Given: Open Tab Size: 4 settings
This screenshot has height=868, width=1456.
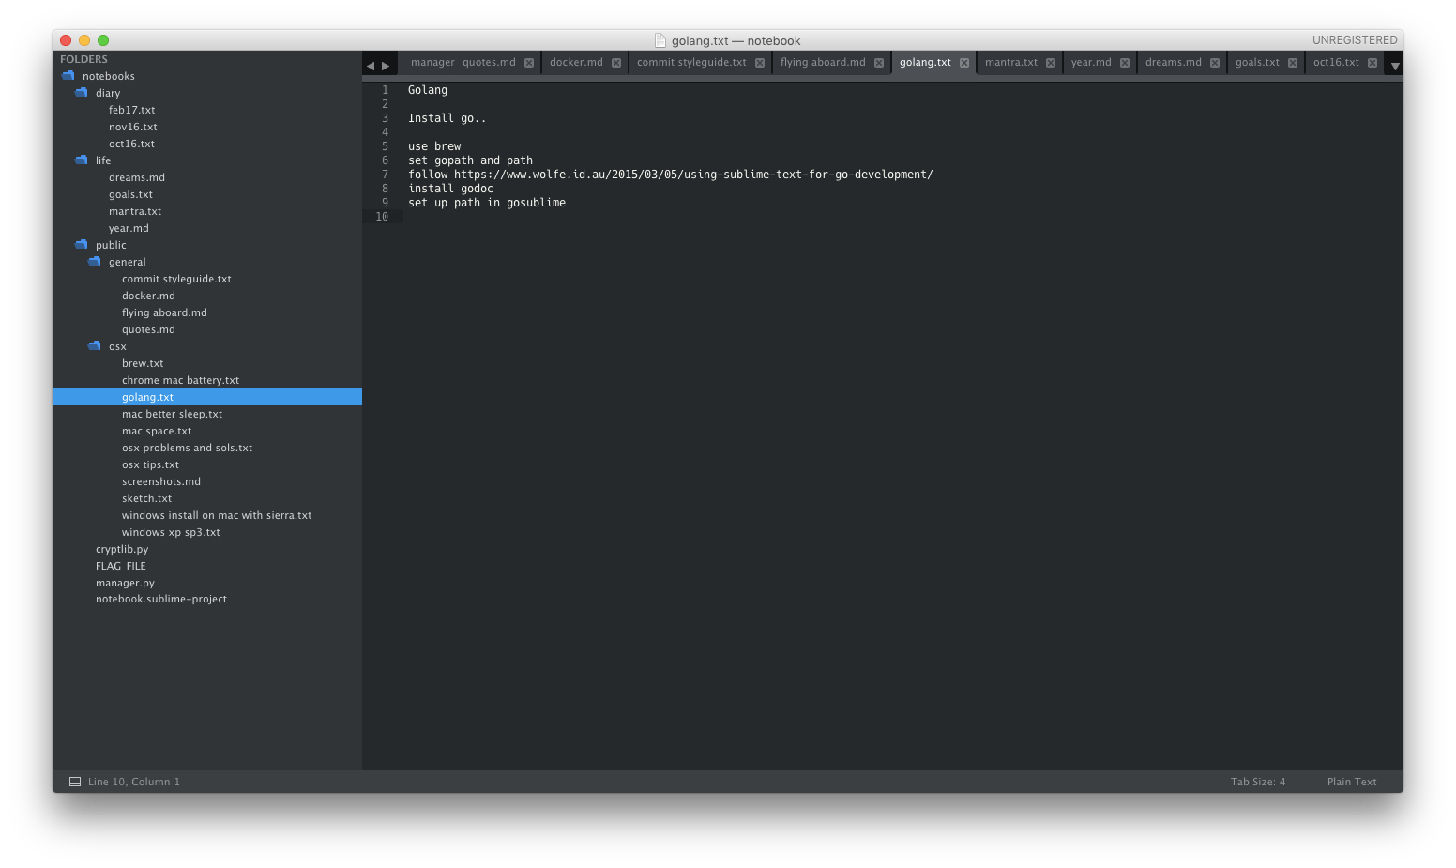Looking at the screenshot, I should pos(1258,782).
